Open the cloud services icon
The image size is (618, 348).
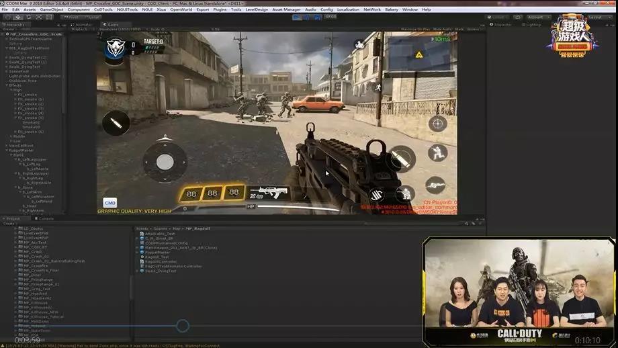click(x=517, y=17)
